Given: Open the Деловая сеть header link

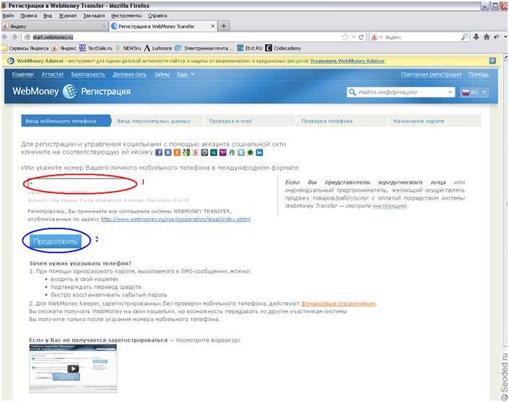Looking at the screenshot, I should (x=129, y=74).
